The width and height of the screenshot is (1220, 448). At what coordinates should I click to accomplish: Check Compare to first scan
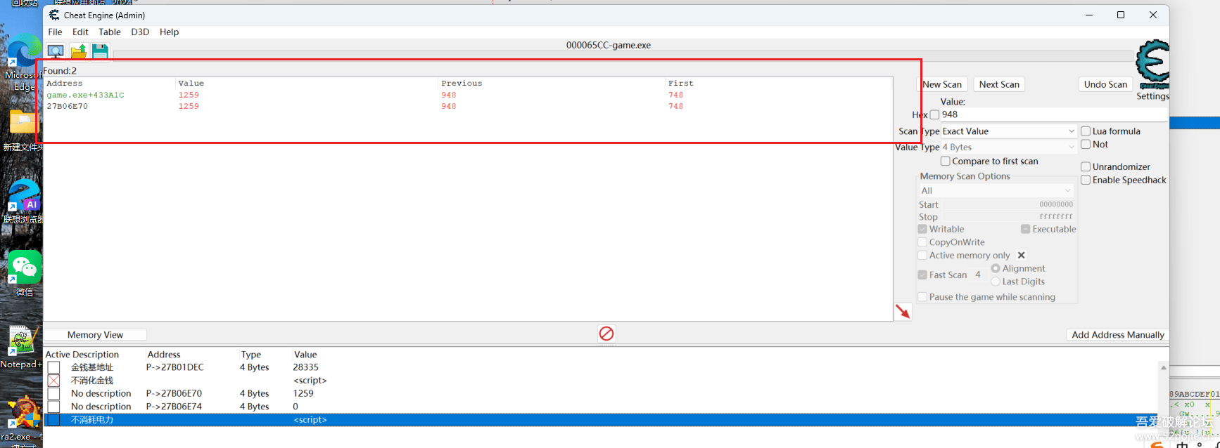coord(946,162)
